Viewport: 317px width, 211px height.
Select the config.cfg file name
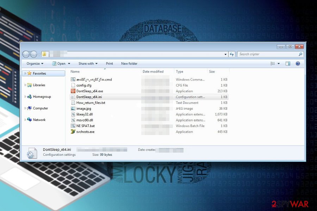(x=84, y=85)
